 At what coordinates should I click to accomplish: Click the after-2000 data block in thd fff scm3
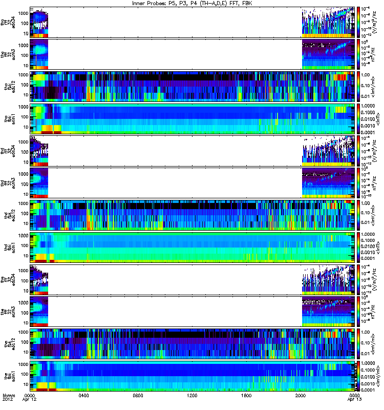coord(328,183)
